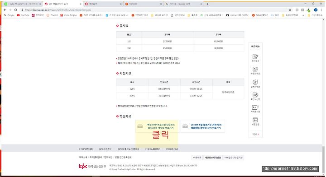Click the 개인정보처리방침 button

(x=213, y=158)
